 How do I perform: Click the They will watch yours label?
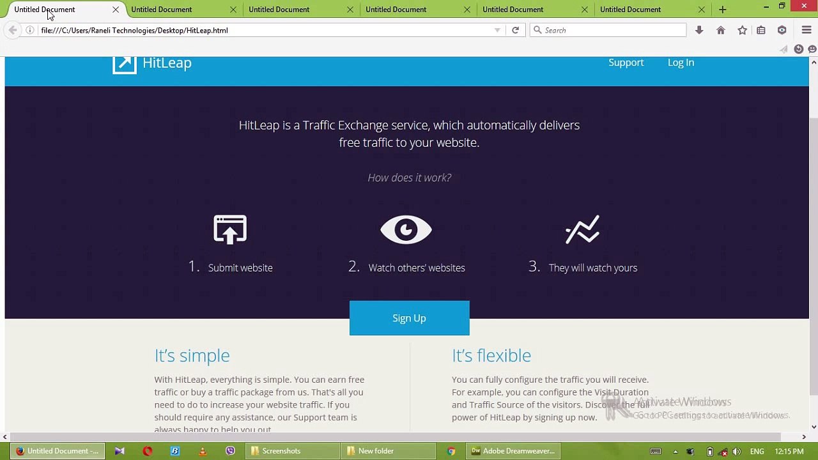point(593,268)
